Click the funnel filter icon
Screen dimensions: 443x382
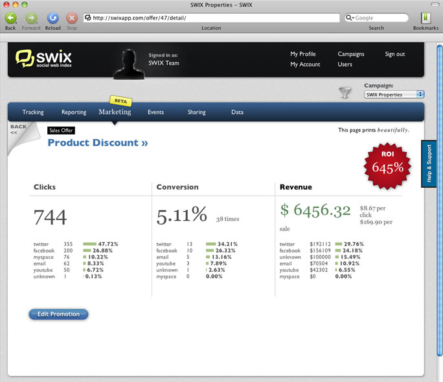(x=345, y=93)
